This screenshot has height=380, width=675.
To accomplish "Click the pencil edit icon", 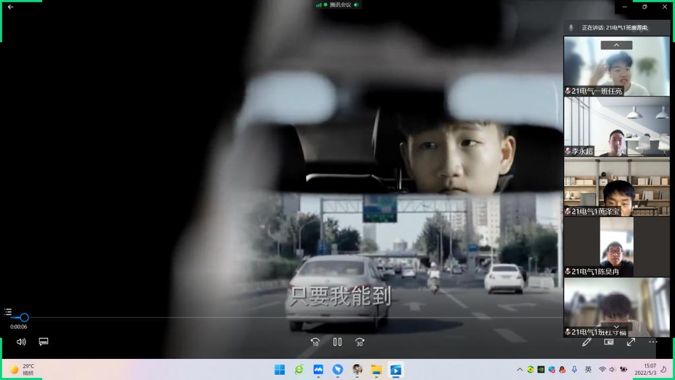I will [x=587, y=342].
